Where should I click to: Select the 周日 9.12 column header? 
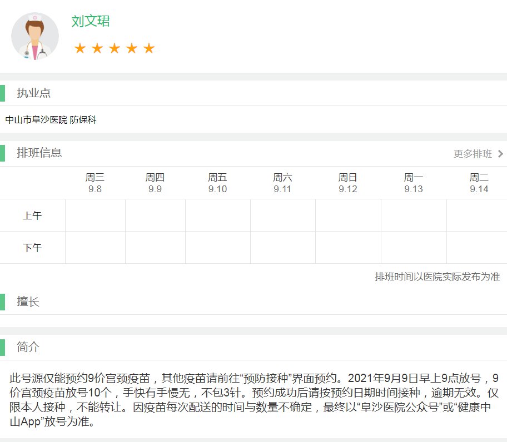point(347,183)
